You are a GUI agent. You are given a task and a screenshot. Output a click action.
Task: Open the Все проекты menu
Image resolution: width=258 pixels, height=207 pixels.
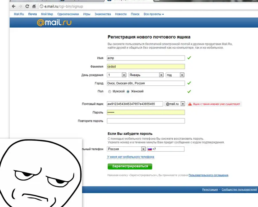click(x=154, y=14)
